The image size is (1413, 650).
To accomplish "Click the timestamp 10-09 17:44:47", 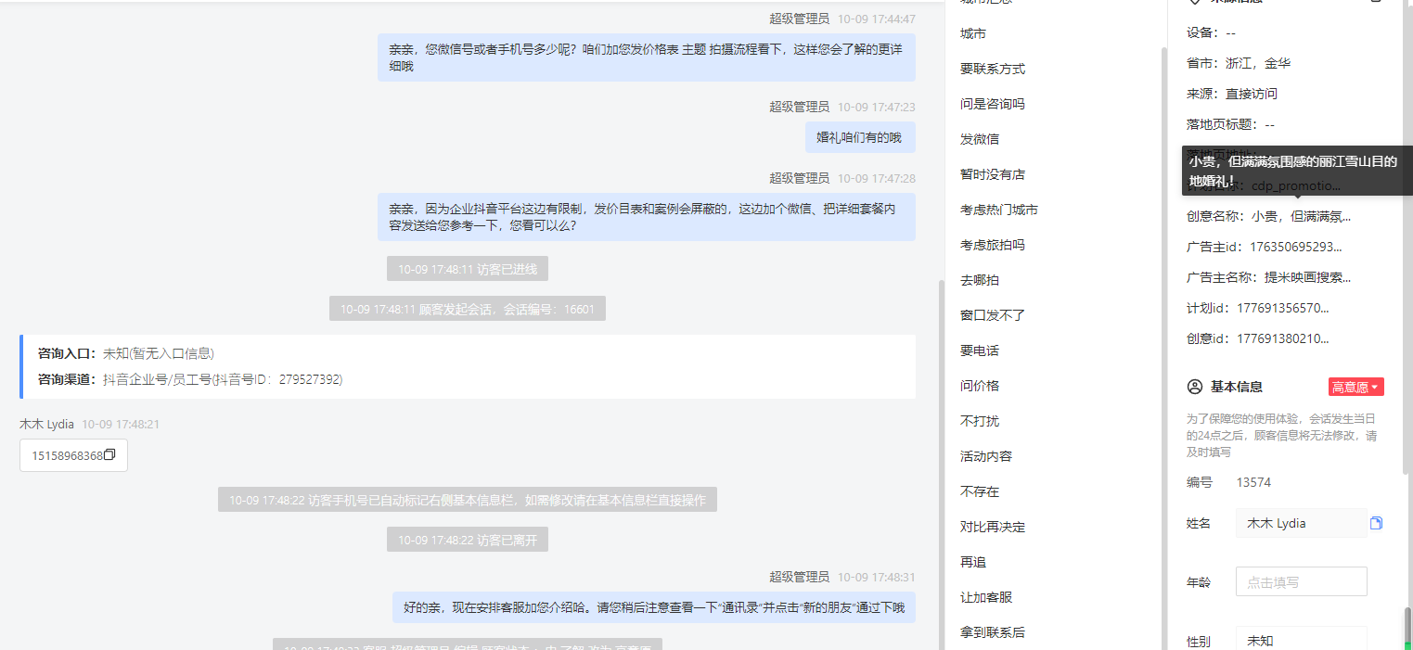I will (x=876, y=19).
